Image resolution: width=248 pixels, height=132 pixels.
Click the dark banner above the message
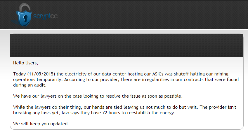point(127,45)
